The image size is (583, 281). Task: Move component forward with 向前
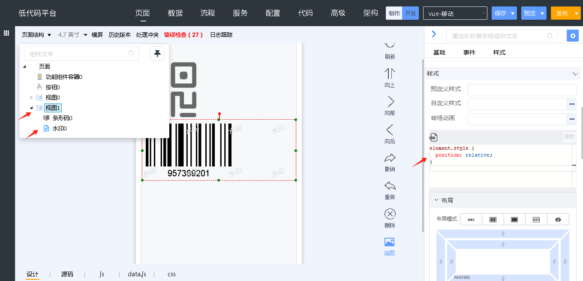(x=390, y=106)
